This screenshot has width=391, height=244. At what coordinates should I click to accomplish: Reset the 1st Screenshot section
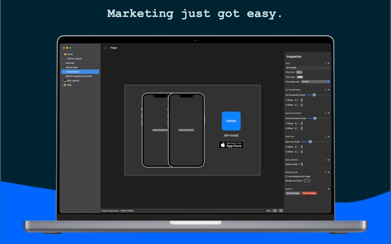pyautogui.click(x=326, y=90)
